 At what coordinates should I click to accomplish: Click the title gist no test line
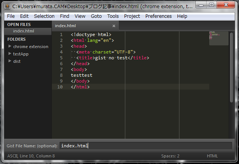click(113, 58)
